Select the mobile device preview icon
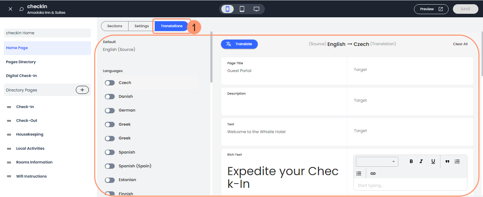The image size is (483, 197). tap(227, 9)
